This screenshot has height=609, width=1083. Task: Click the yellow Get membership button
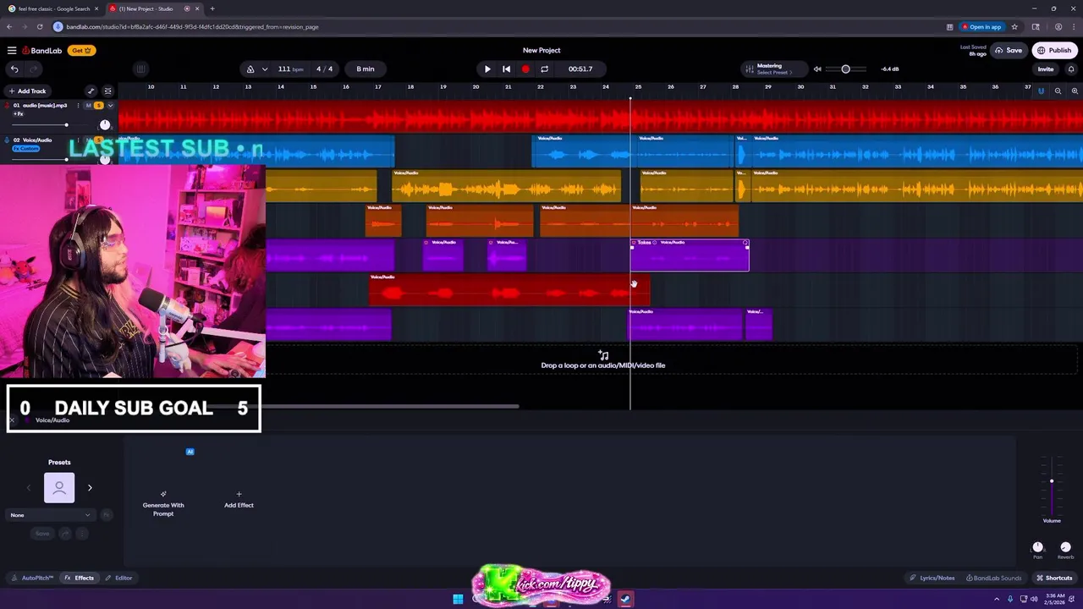(x=81, y=51)
